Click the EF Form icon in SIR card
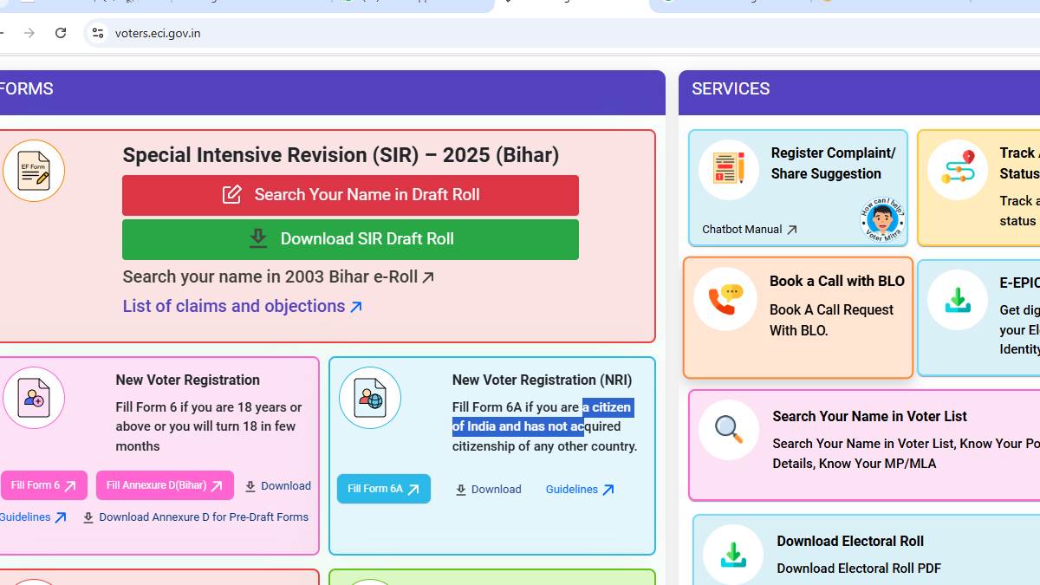This screenshot has width=1040, height=585. point(34,171)
